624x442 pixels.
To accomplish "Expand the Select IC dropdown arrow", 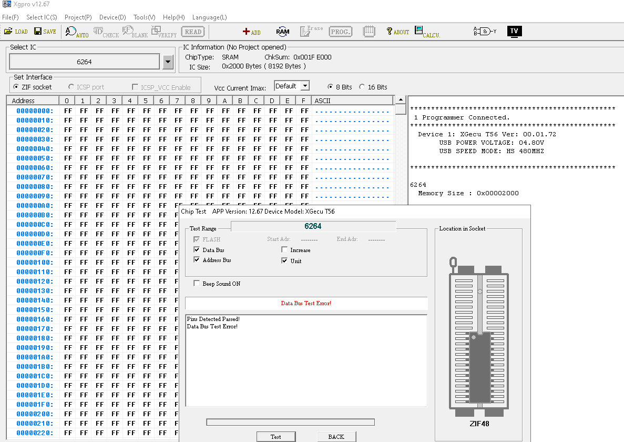I will click(168, 62).
